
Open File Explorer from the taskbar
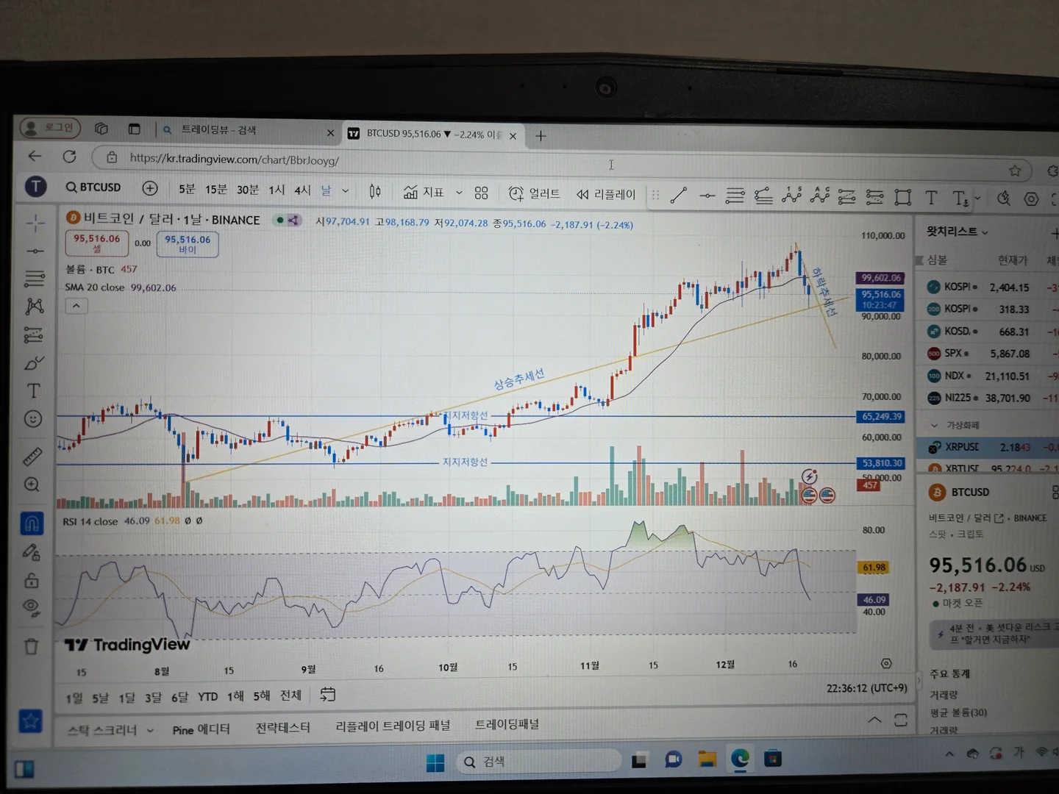tap(707, 759)
